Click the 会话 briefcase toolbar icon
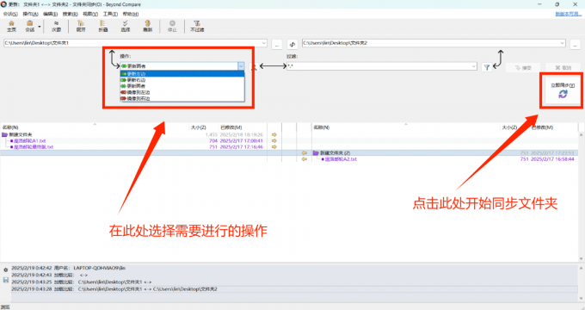The image size is (585, 310). point(29,26)
